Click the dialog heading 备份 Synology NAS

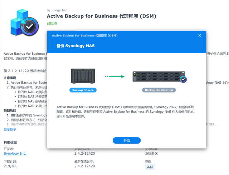75,46
